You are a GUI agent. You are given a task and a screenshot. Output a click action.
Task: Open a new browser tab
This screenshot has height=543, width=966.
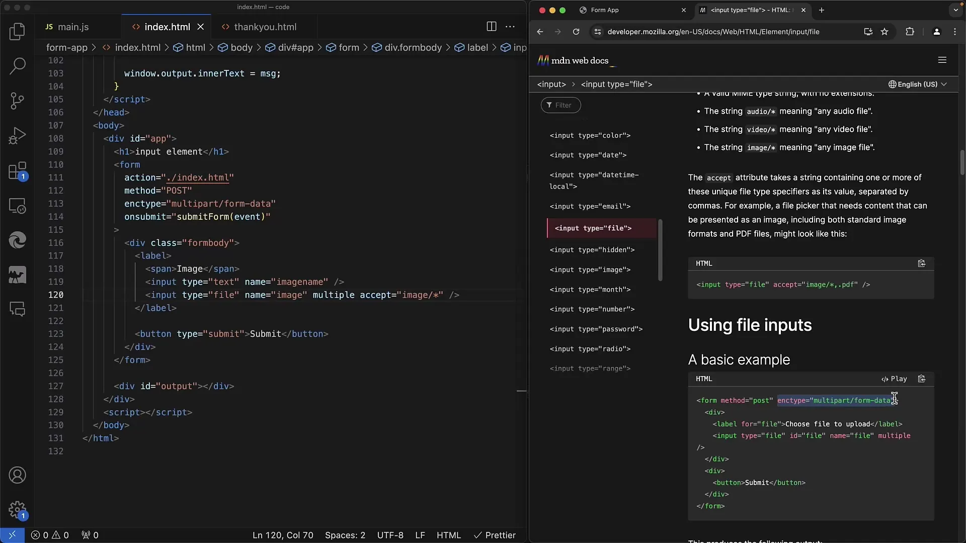click(x=822, y=10)
